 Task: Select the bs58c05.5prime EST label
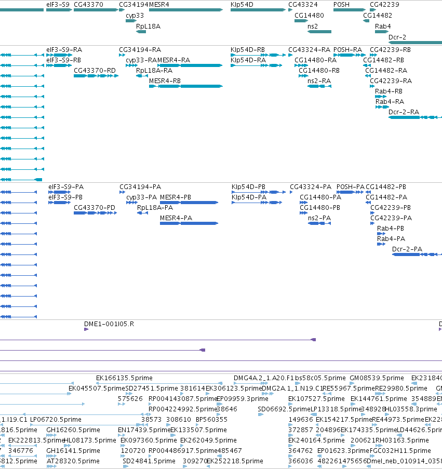(320, 378)
